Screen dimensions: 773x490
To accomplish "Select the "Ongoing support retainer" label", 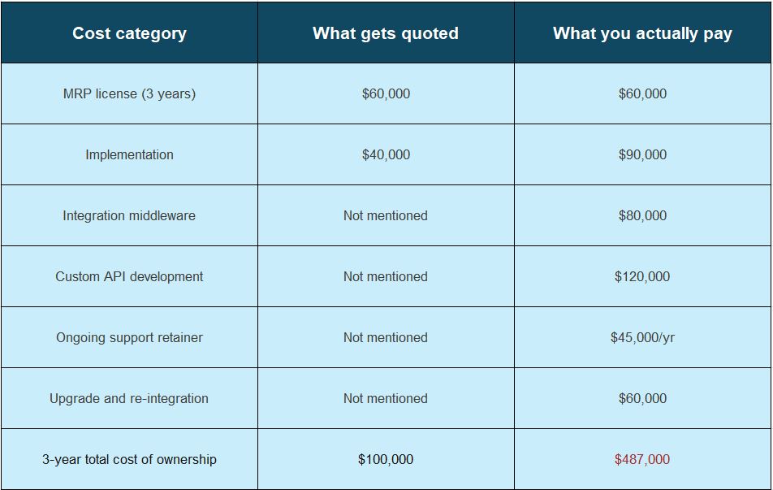I will 129,337.
